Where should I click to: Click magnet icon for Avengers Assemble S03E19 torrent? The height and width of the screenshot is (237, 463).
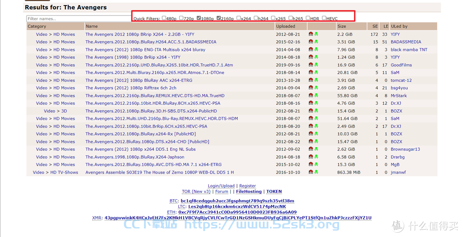coord(311,172)
